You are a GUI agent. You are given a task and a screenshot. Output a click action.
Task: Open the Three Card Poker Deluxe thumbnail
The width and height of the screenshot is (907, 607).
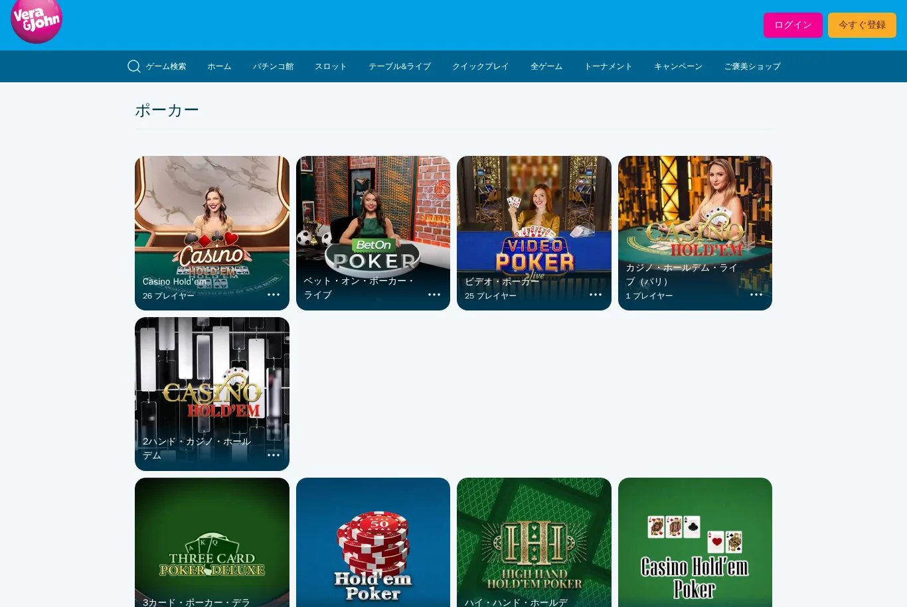click(212, 543)
